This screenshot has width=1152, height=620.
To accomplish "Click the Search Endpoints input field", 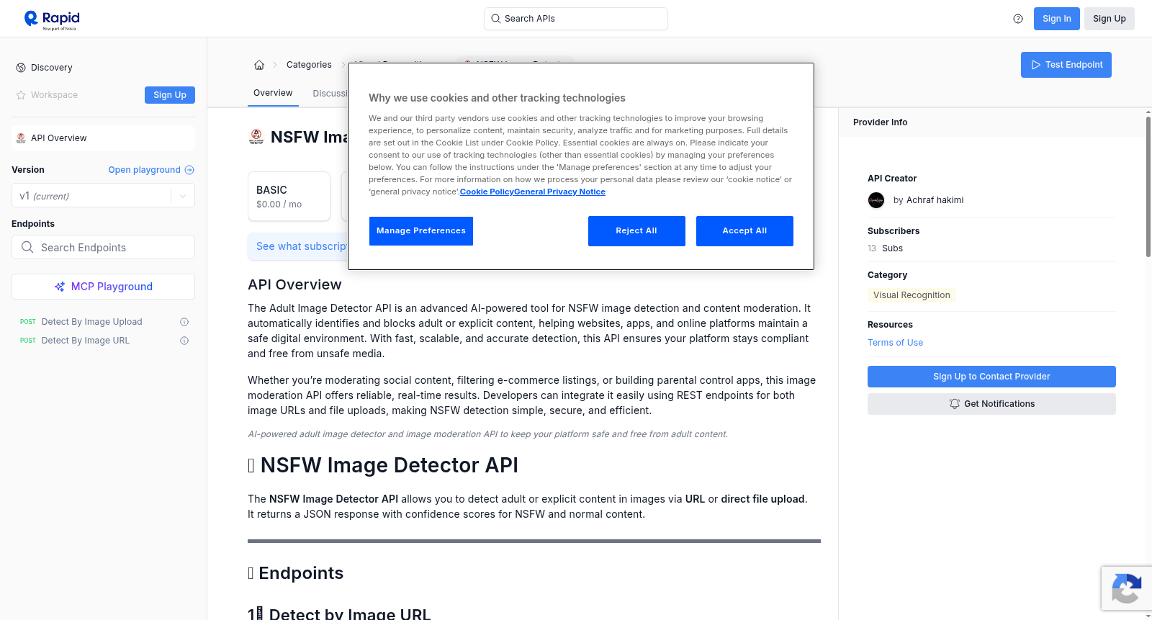I will (103, 247).
